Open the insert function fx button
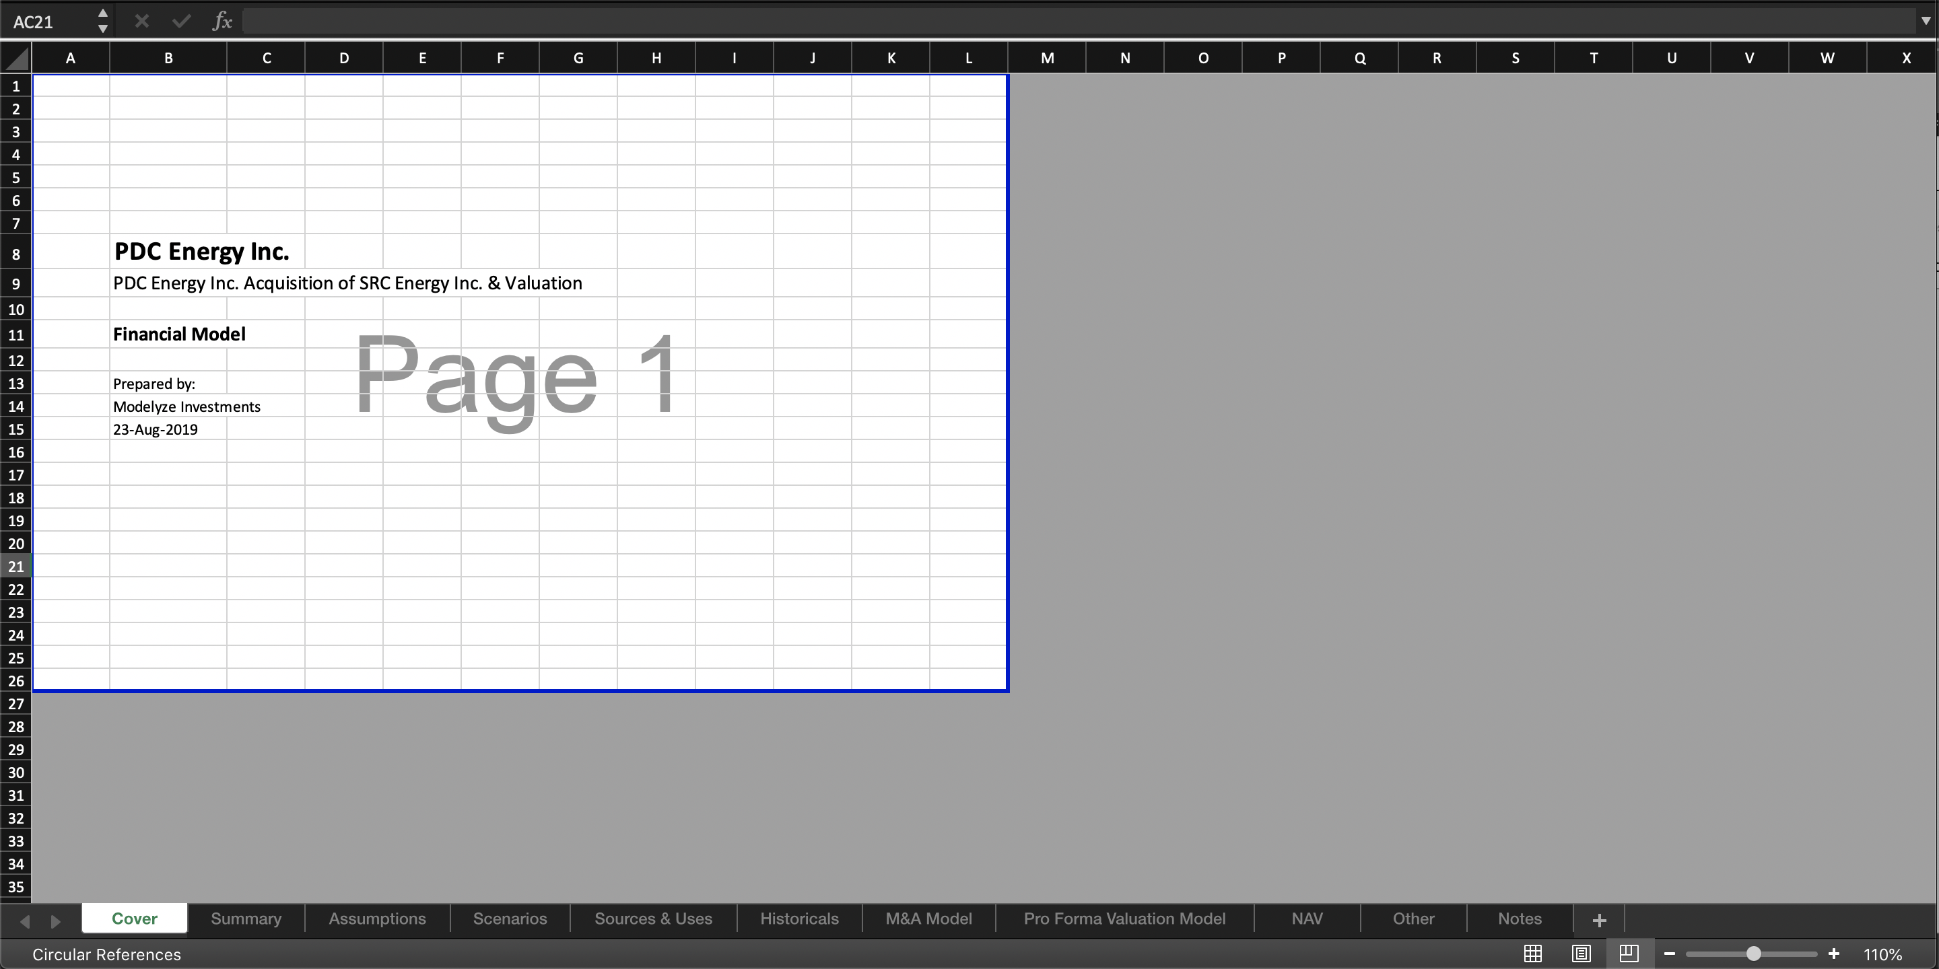1939x969 pixels. [222, 21]
